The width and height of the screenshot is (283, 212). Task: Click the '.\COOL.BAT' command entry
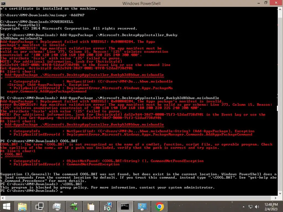click(71, 184)
